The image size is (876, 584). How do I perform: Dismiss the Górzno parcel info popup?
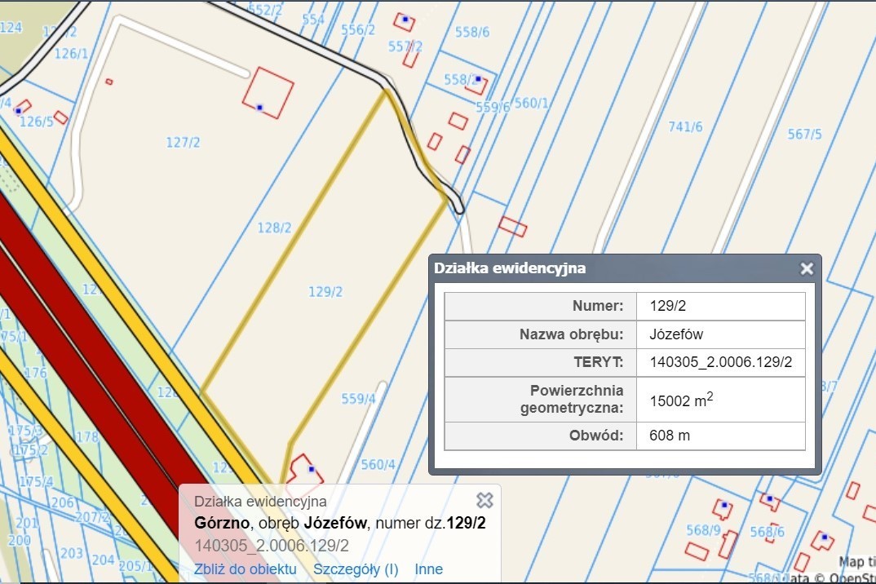(484, 500)
